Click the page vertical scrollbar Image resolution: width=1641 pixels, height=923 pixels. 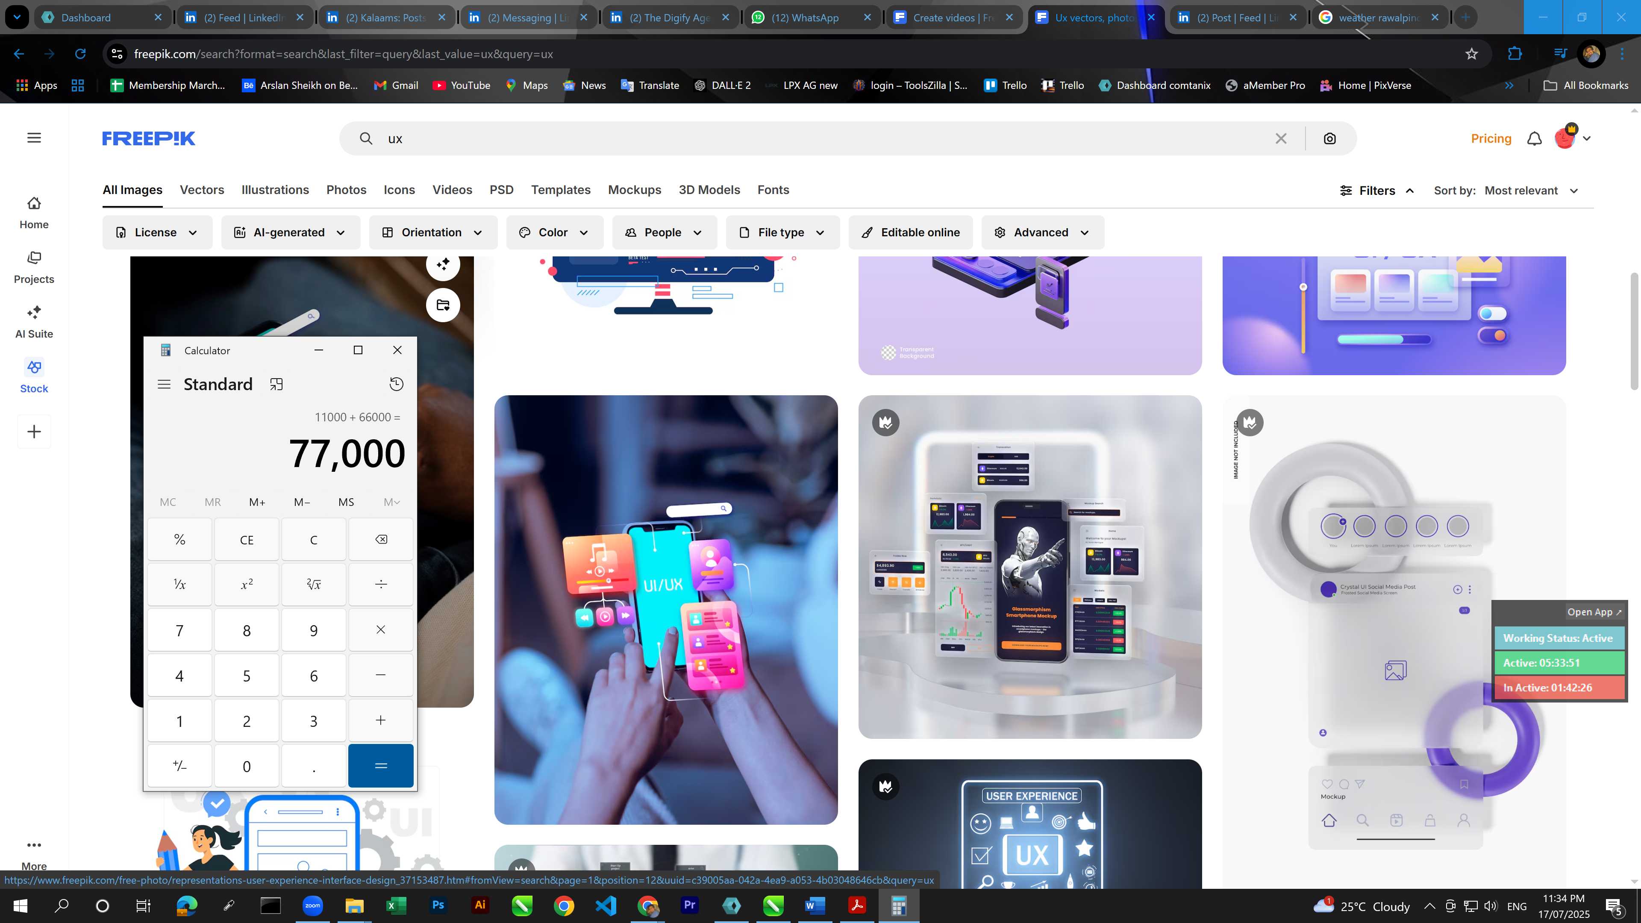pos(1634,331)
